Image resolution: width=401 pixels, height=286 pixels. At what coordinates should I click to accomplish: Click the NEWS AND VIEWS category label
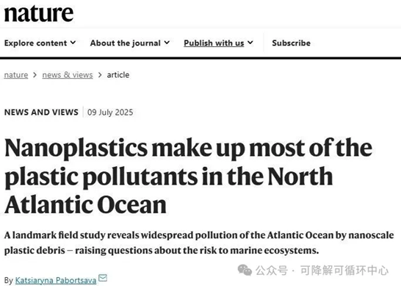41,112
